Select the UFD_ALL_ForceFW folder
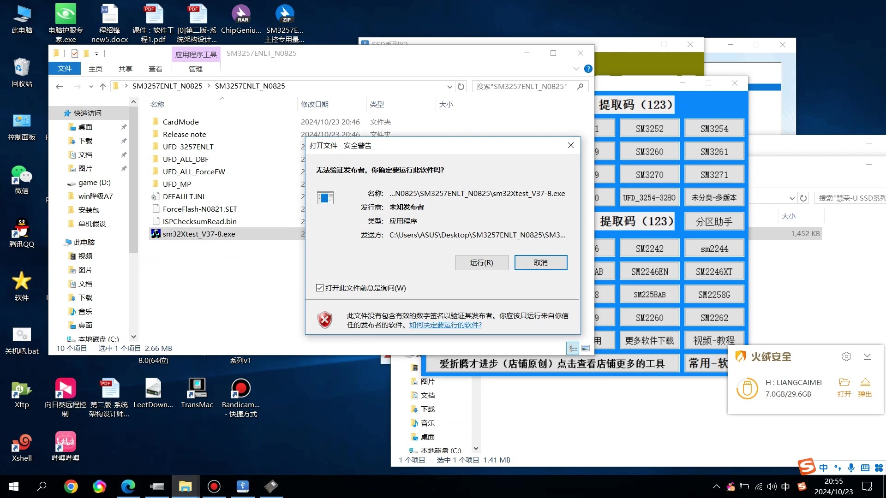886x498 pixels. pos(194,172)
